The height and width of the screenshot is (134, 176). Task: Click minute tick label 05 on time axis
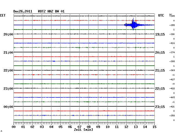pyautogui.click(x=60, y=127)
